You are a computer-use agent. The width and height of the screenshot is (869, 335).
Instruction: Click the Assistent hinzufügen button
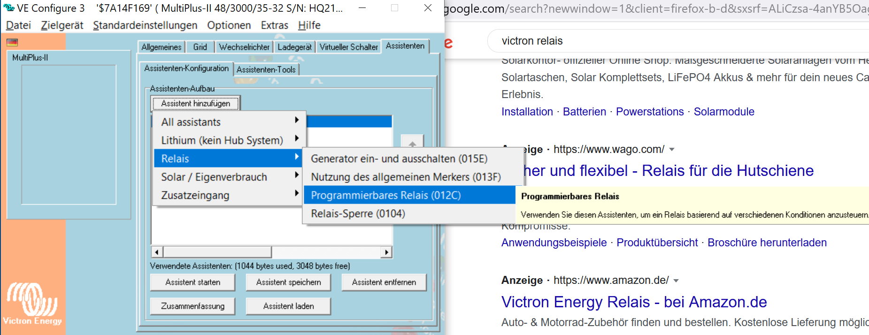[196, 103]
